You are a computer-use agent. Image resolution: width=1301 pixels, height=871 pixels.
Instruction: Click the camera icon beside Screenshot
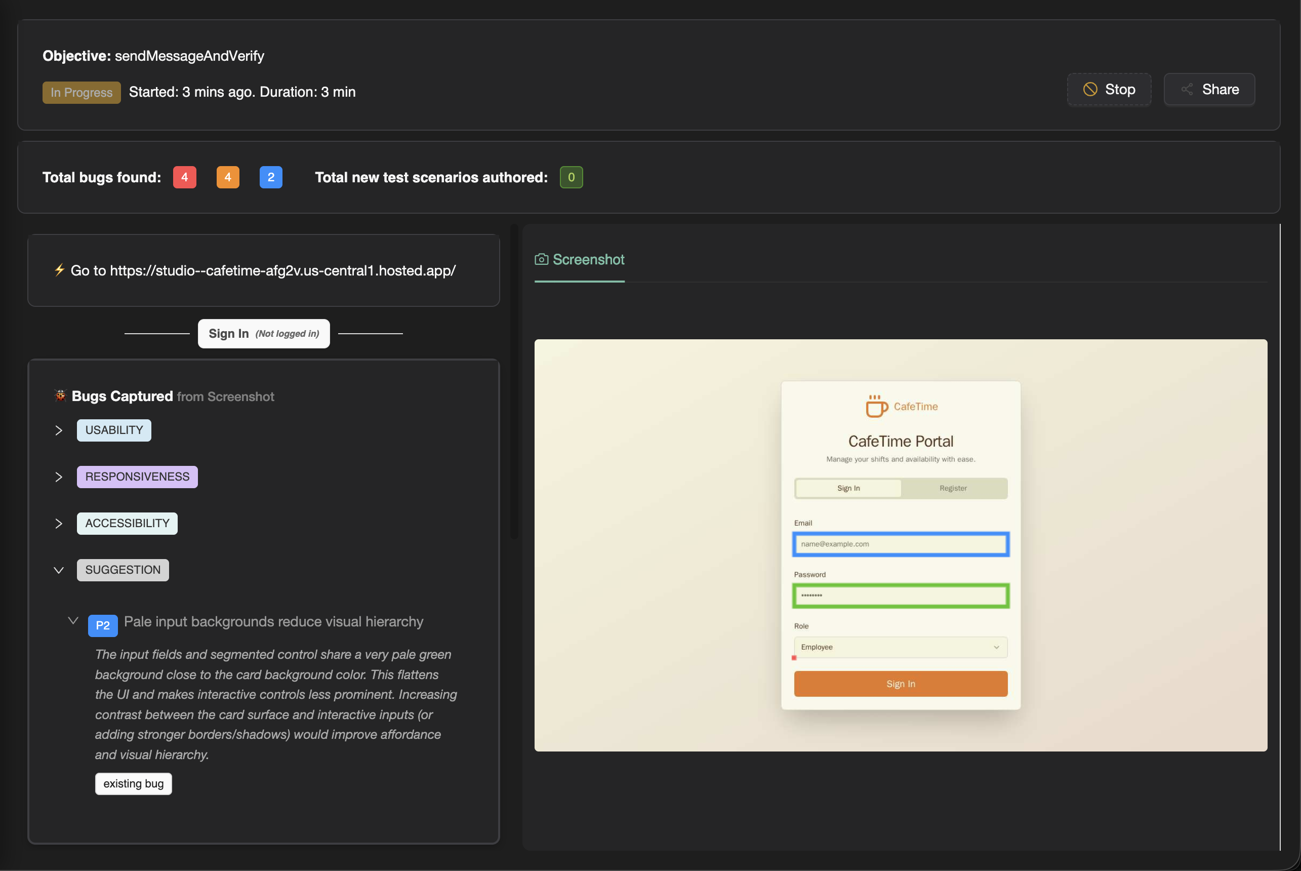(541, 259)
